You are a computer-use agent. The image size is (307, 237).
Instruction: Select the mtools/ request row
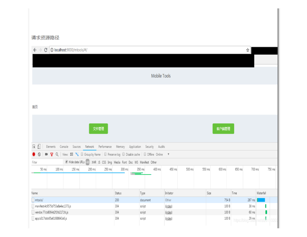154,200
